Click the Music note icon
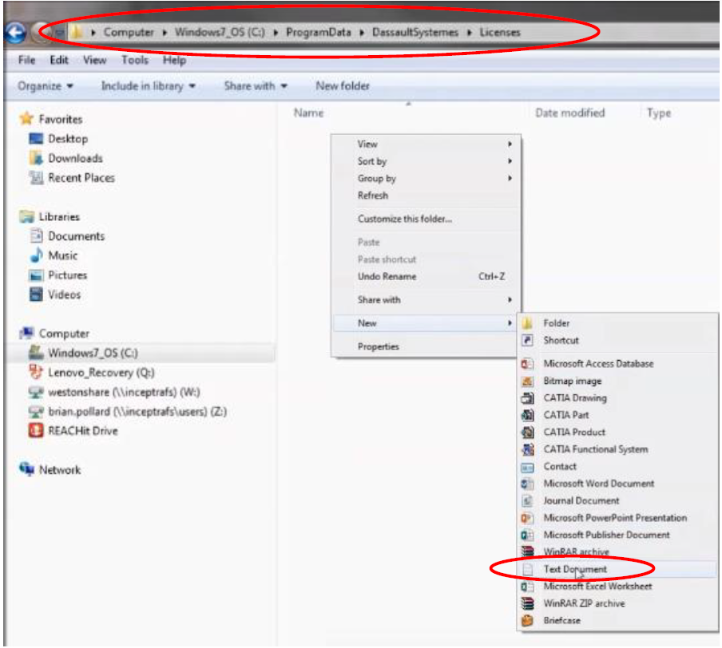 tap(36, 255)
